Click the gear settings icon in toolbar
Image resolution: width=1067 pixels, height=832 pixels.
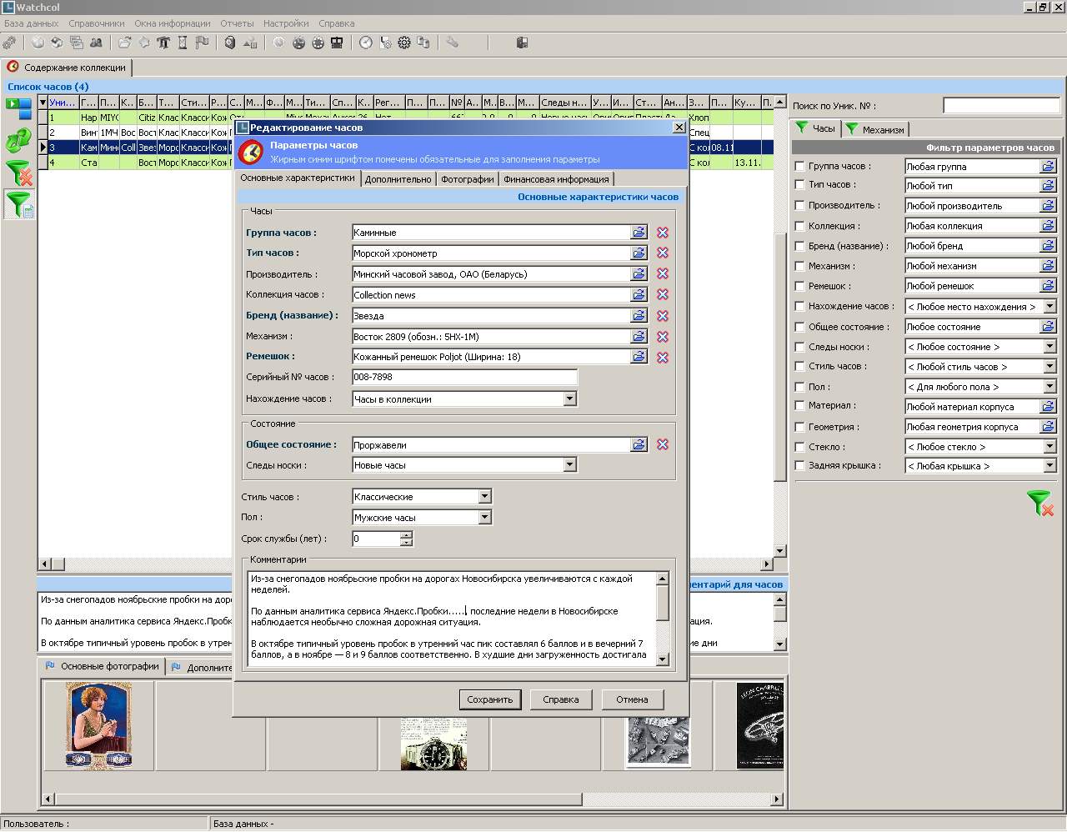pos(404,43)
